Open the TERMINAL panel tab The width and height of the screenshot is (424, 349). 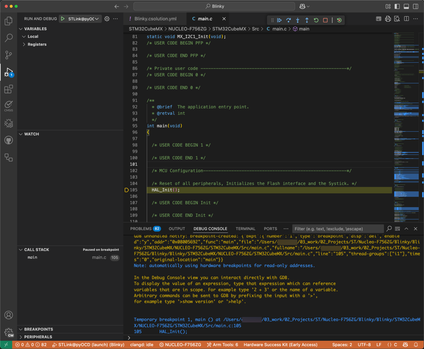tap(245, 229)
